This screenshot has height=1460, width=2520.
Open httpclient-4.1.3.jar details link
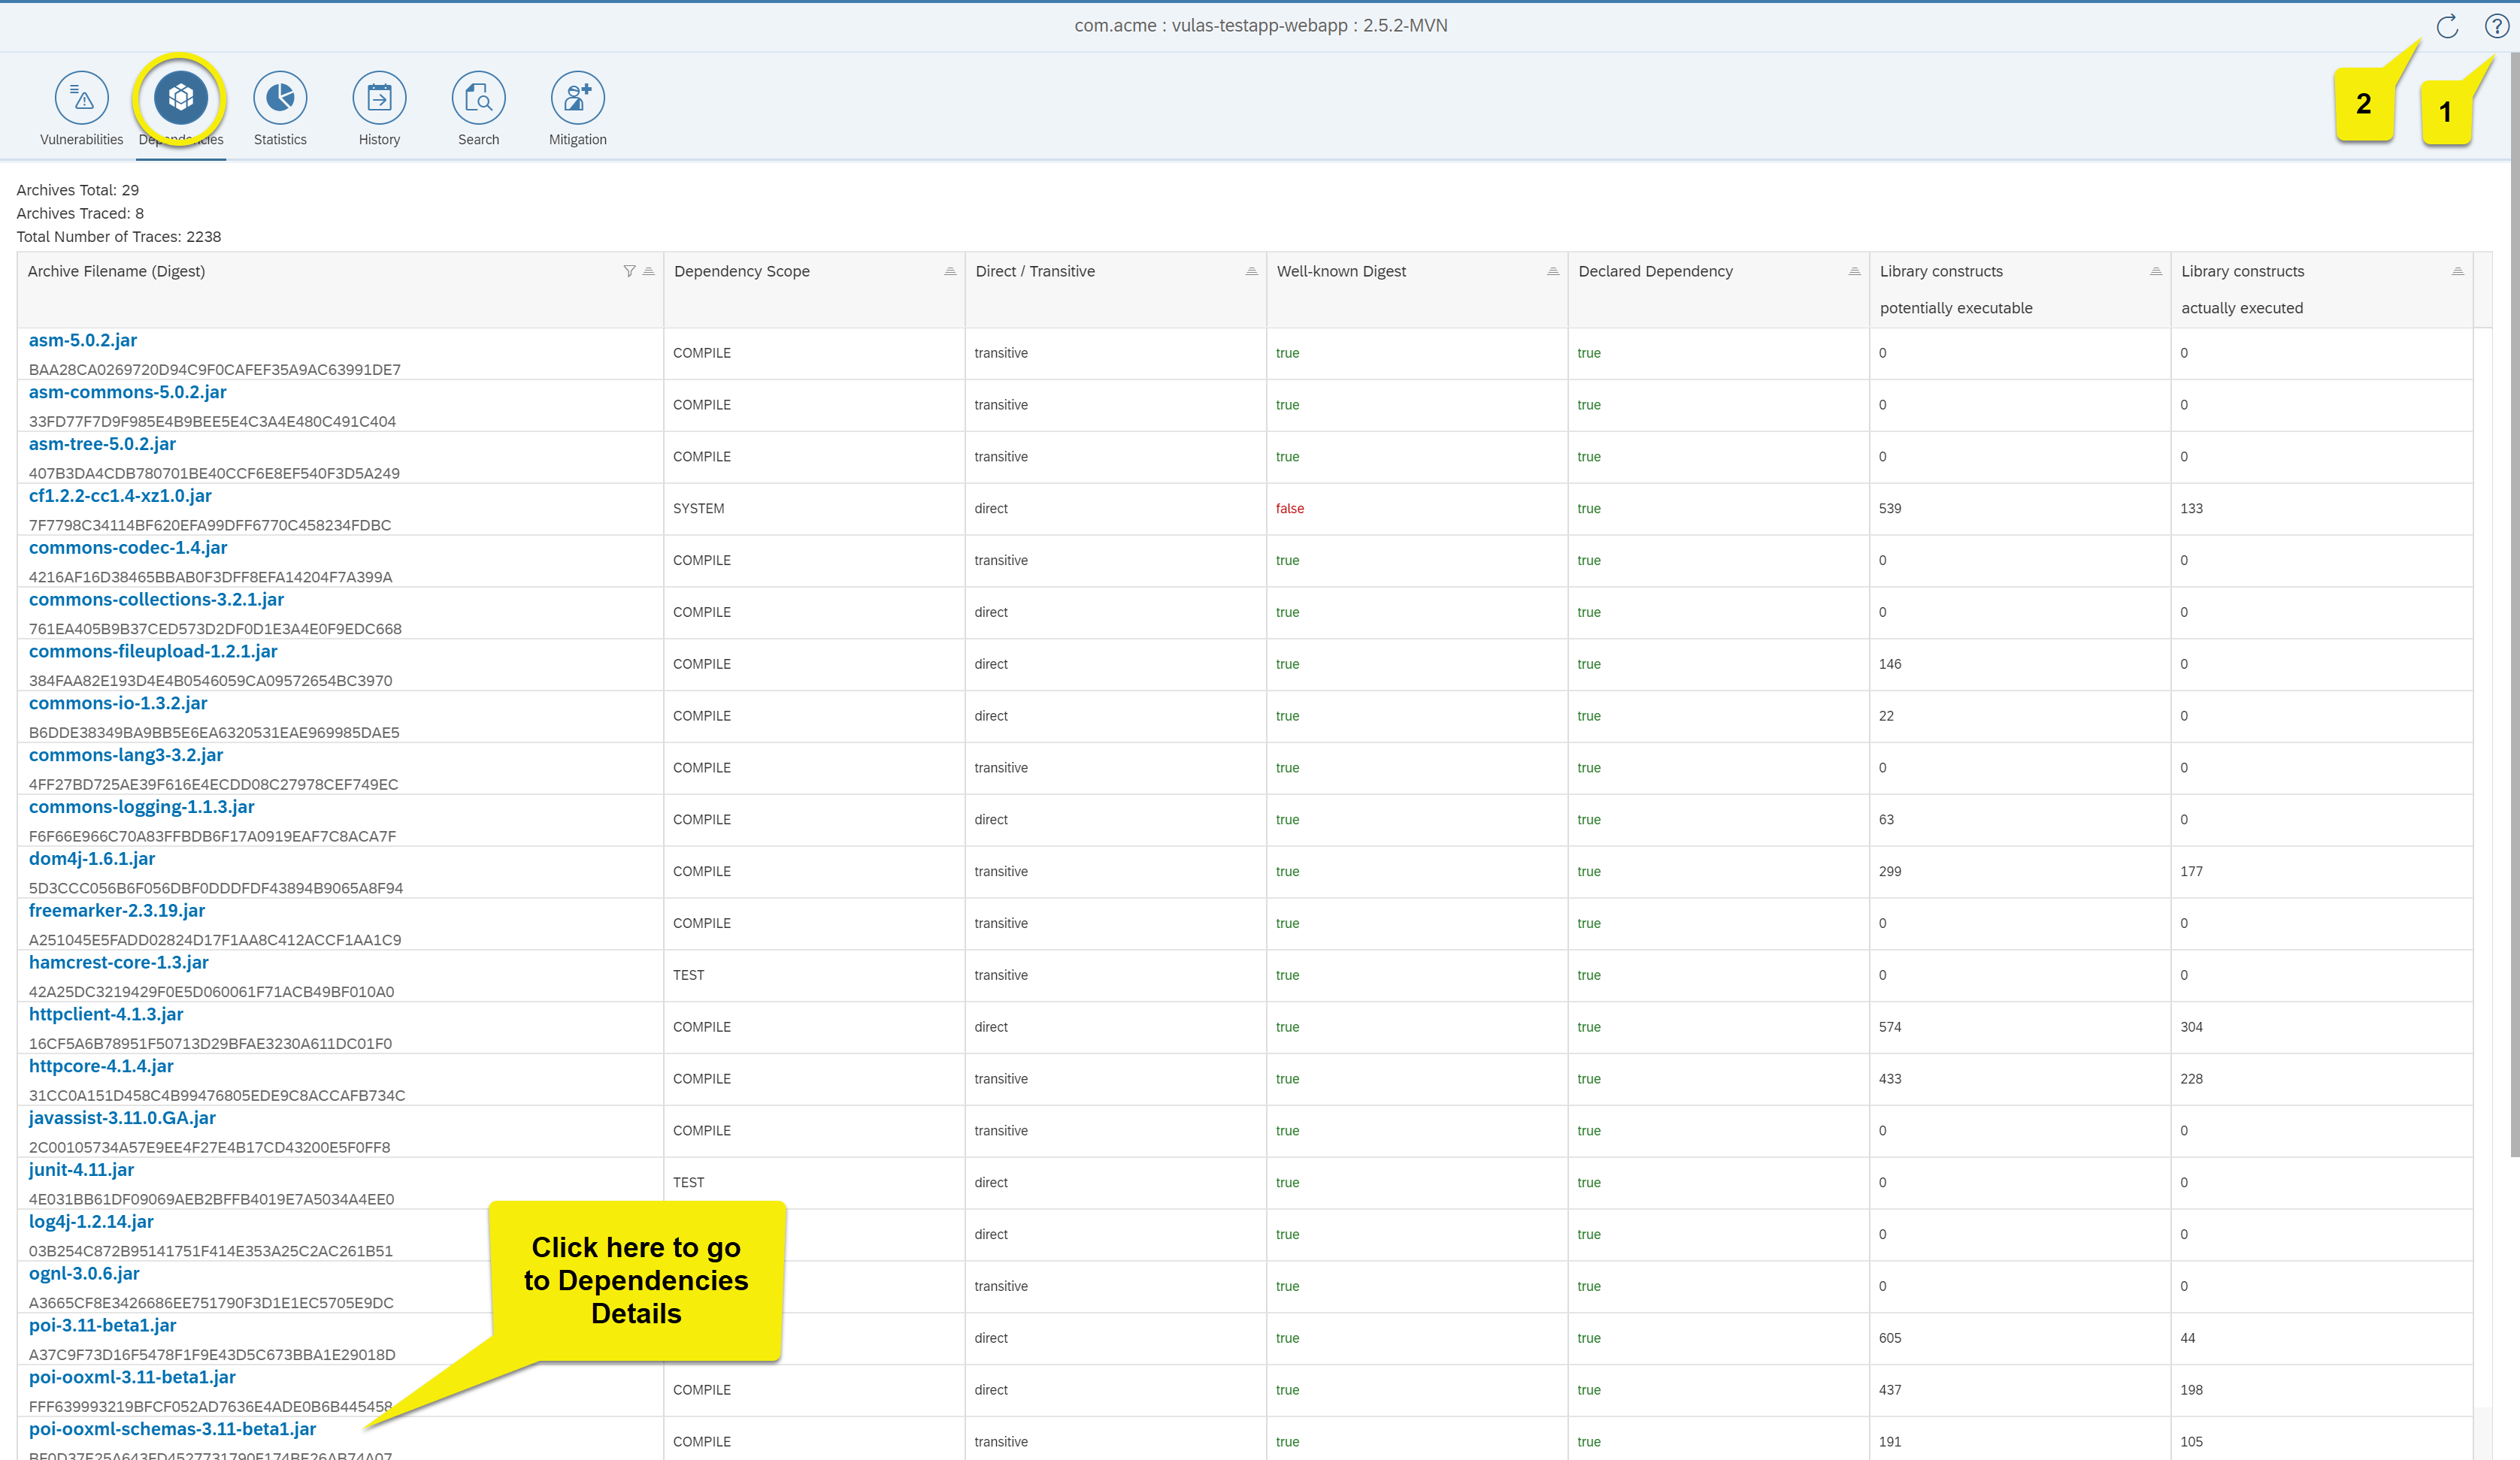point(106,1014)
